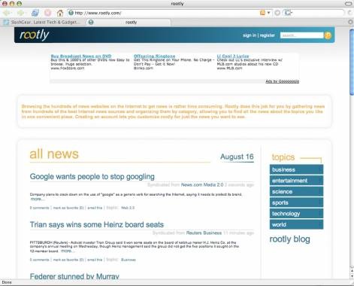Viewport: 354px width, 286px height.
Task: Click the rootly logo
Action: click(35, 35)
